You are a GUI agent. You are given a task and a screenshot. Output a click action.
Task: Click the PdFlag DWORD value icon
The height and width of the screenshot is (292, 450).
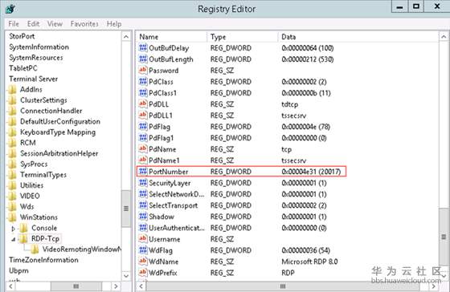tap(143, 127)
